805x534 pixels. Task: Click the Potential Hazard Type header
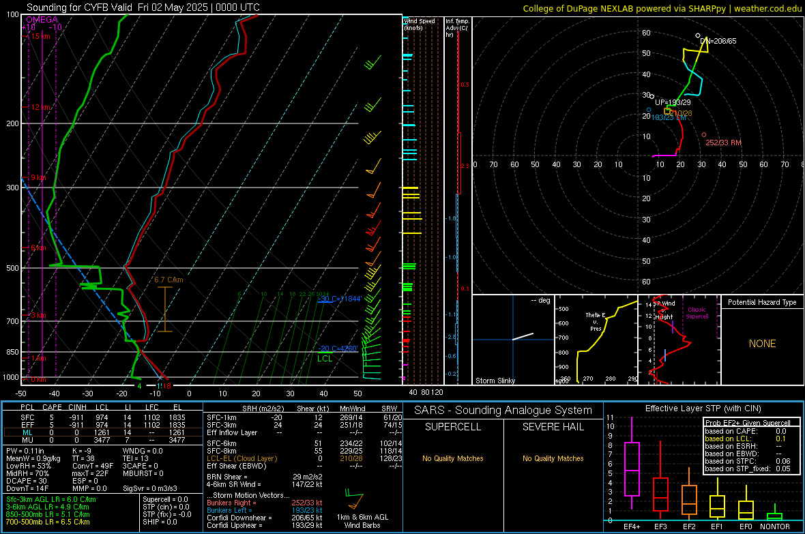click(763, 302)
